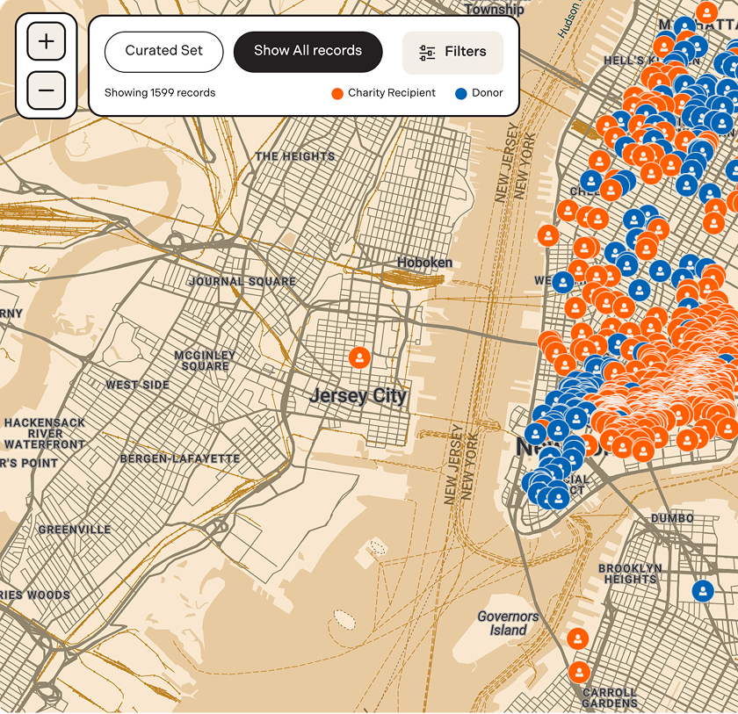Zoom out with the minus button

[x=46, y=90]
